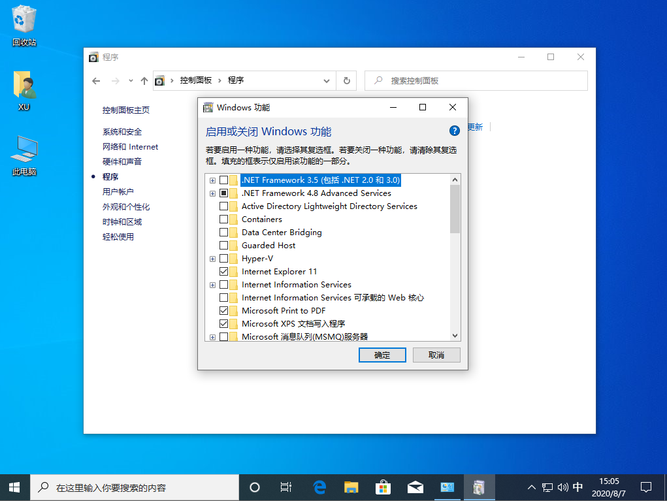The image size is (667, 501).
Task: Toggle .NET Framework 4.8 Advanced Services checkbox
Action: 224,193
